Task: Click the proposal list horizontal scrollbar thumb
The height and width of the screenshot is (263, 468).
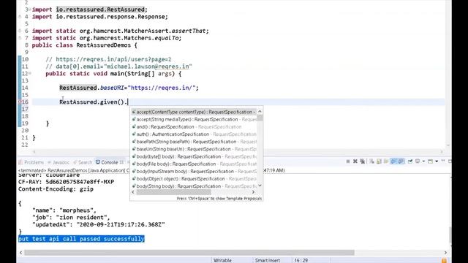Action: (174, 192)
